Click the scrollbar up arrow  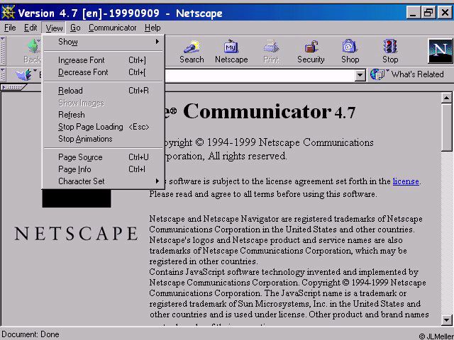[446, 98]
